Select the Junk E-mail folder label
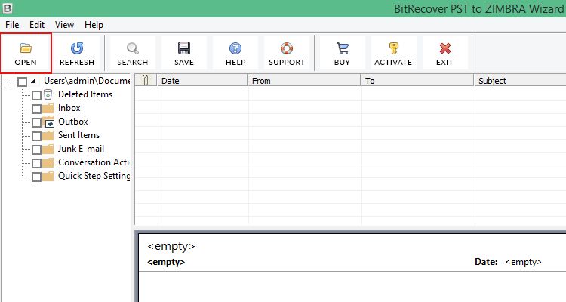This screenshot has width=566, height=302. 81,149
